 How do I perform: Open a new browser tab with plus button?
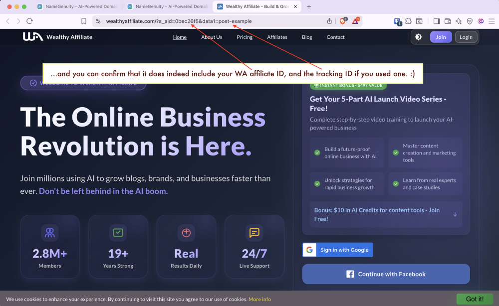[x=309, y=6]
